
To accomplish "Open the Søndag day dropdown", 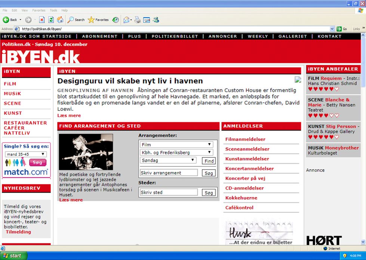I will [168, 160].
